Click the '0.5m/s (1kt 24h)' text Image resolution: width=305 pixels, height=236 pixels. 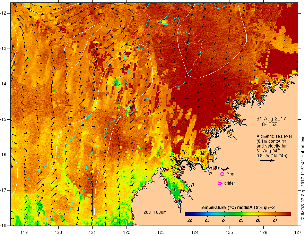[271, 156]
